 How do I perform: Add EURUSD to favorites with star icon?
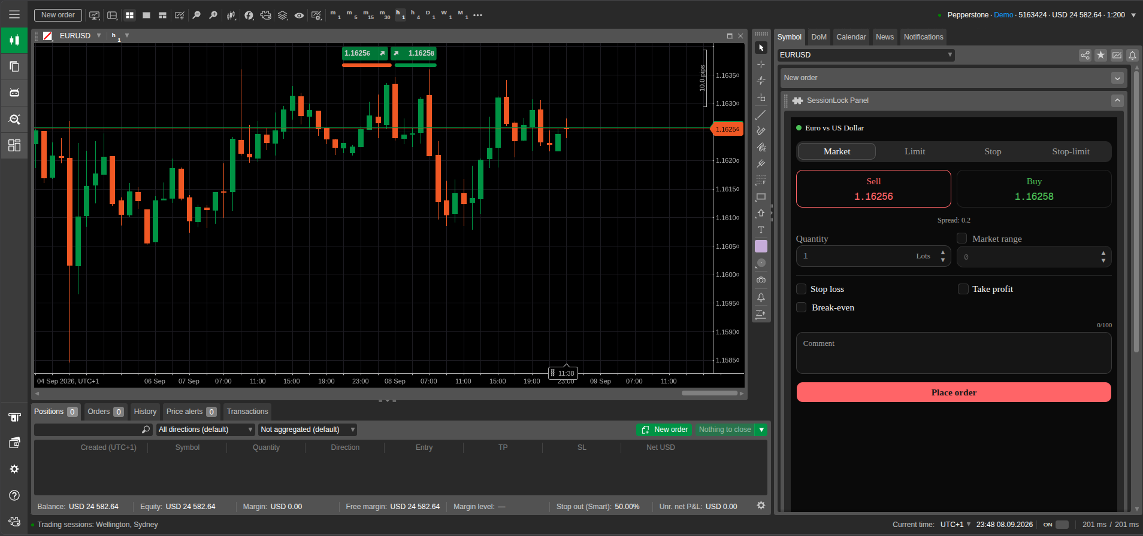1100,55
